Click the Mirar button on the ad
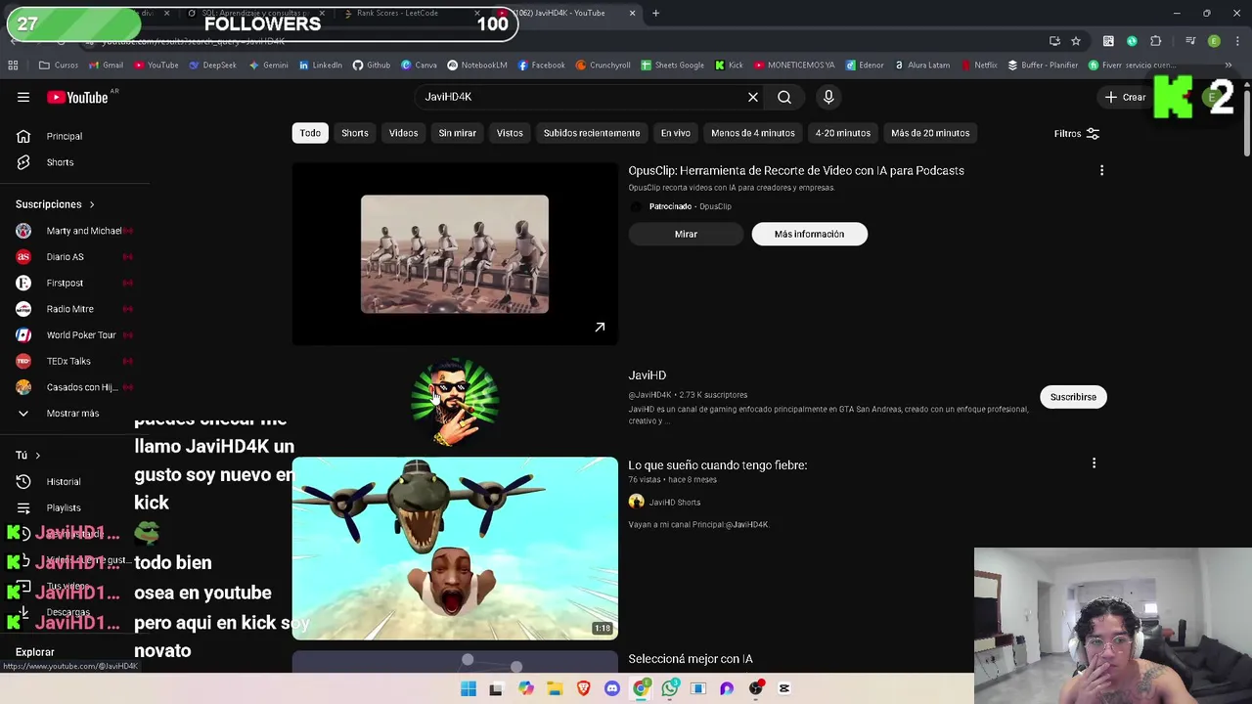Viewport: 1252px width, 704px height. (x=686, y=234)
